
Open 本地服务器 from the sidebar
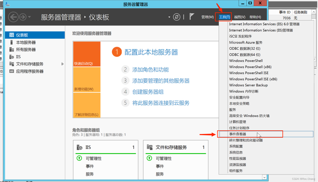(25, 43)
